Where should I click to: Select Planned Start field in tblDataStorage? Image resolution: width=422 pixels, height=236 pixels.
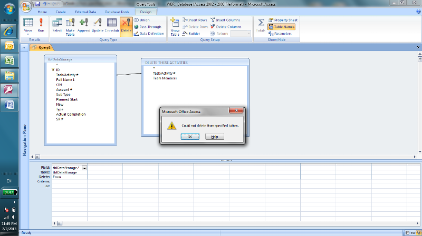click(67, 99)
